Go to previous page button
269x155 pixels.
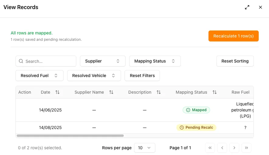pos(222,148)
